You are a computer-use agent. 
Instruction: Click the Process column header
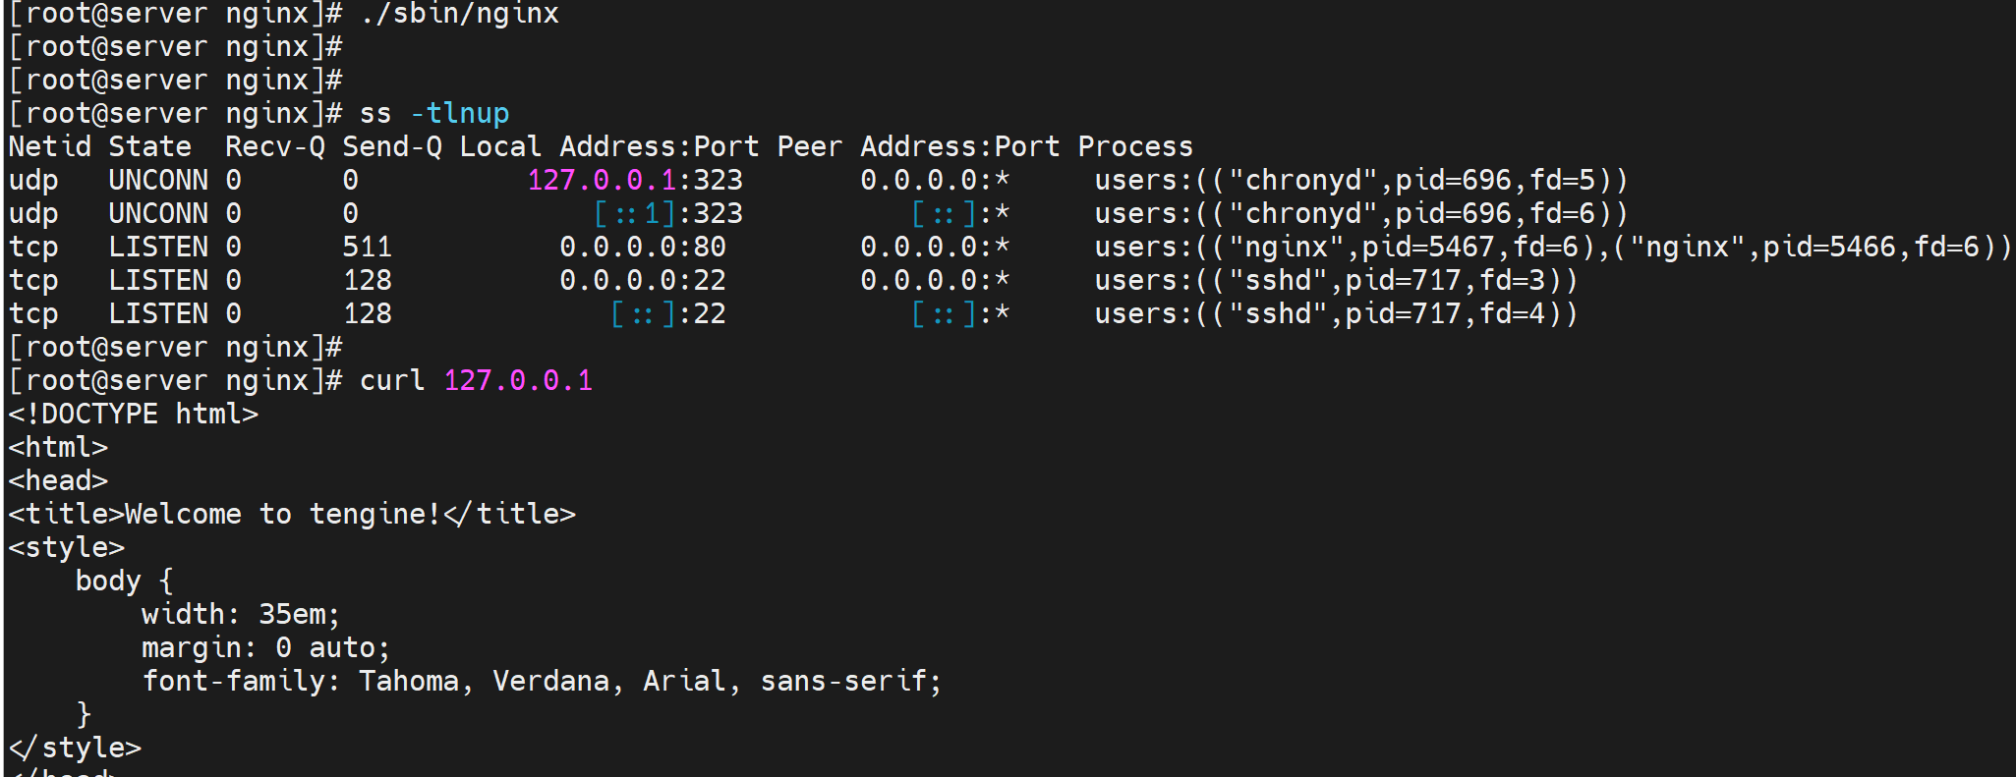coord(1134,147)
